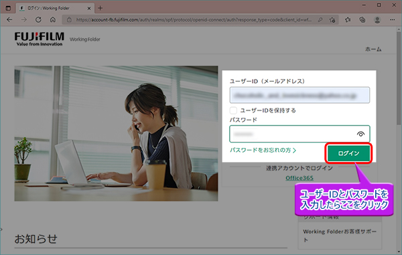Click the woman at laptop hero image

(x=116, y=133)
